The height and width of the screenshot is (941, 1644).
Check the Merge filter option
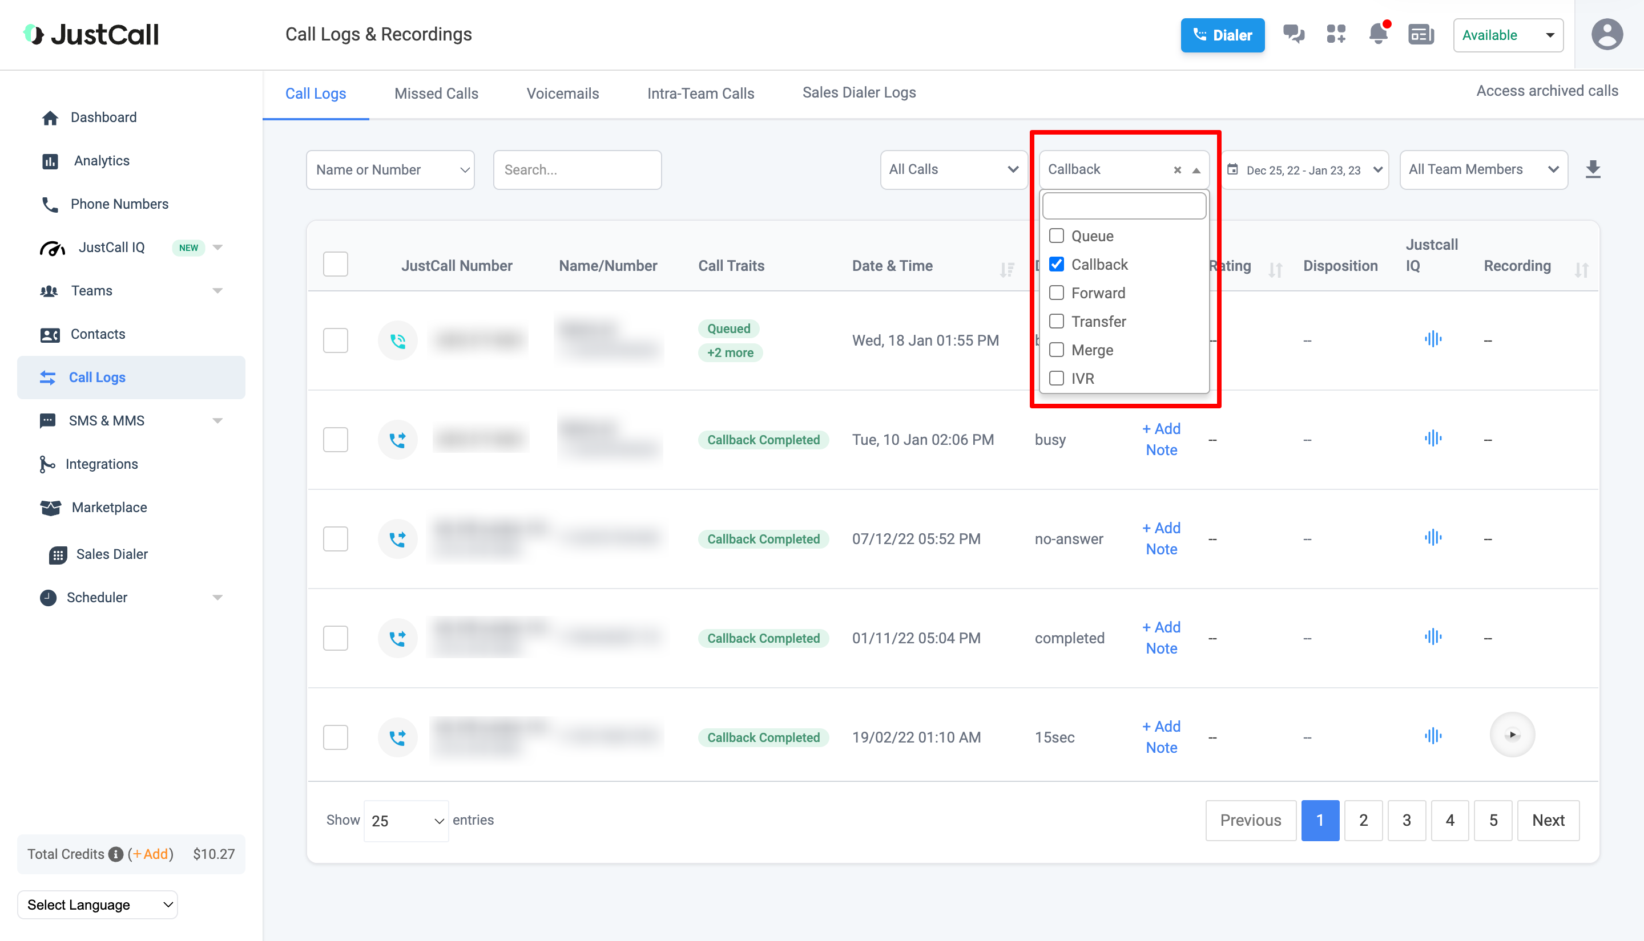[1056, 350]
